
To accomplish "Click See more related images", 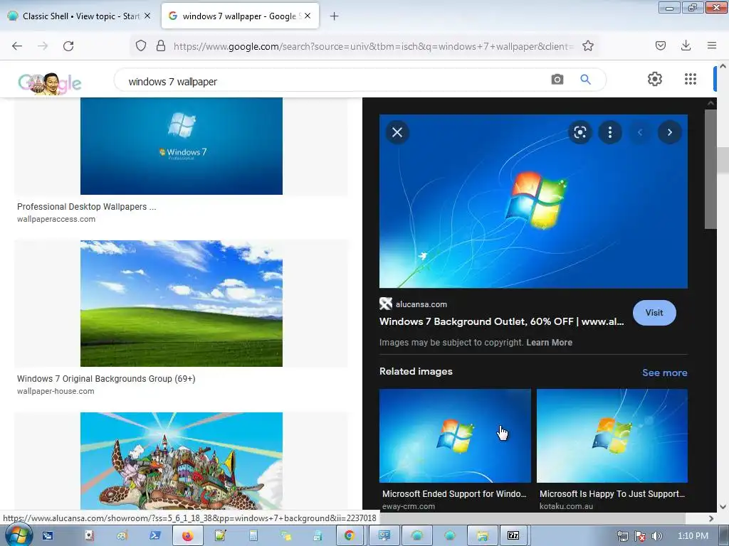I will tap(664, 373).
